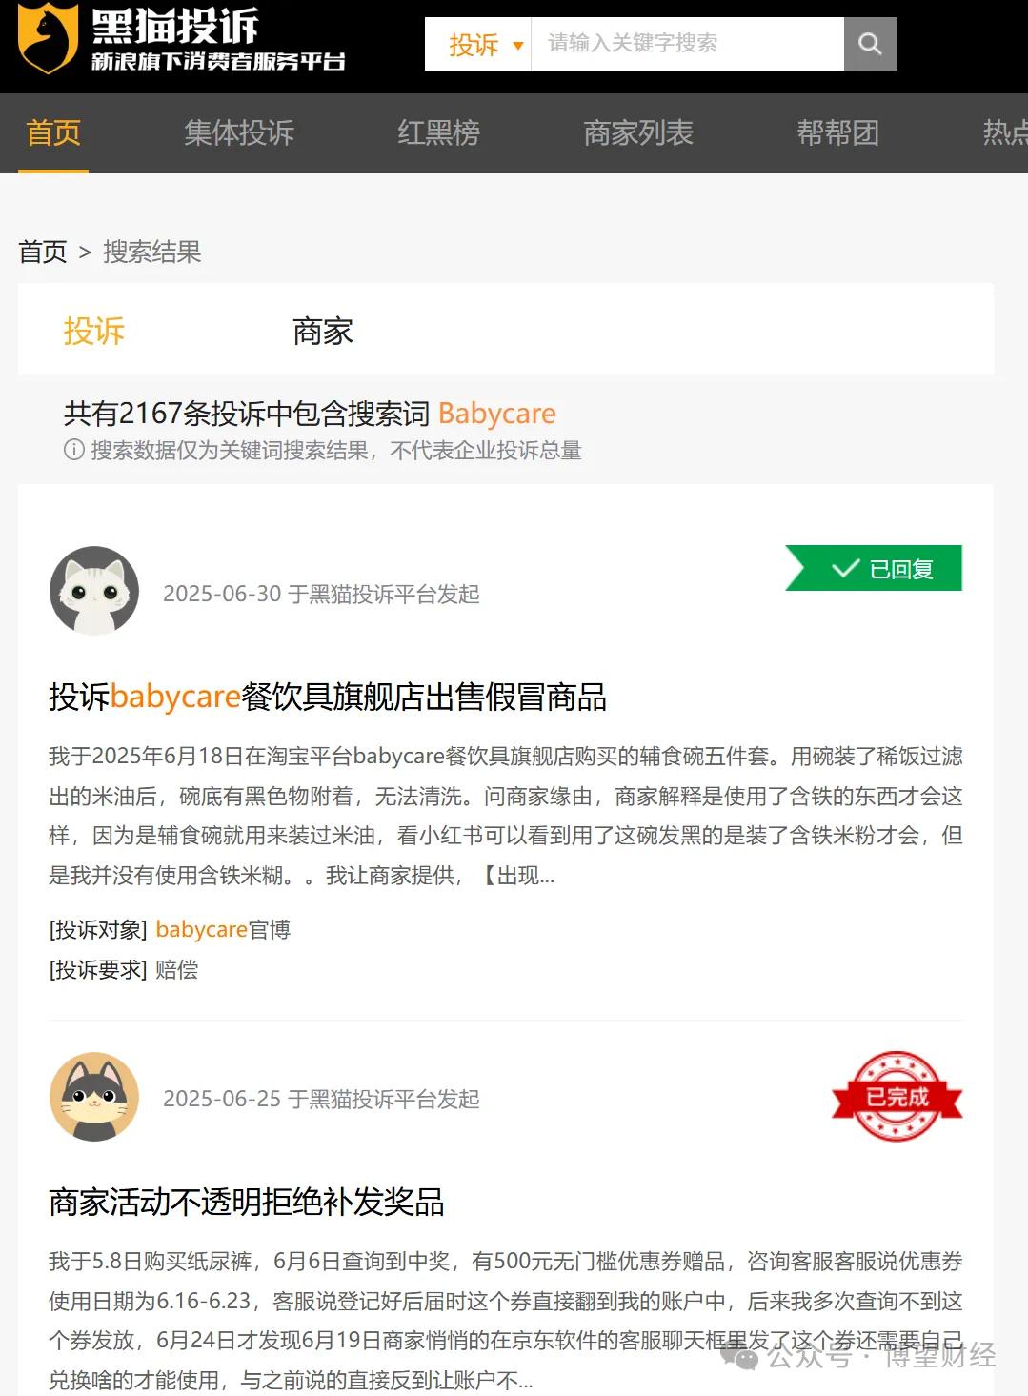Screen dimensions: 1028x1396
Task: Go to the 首页 navigation tab
Action: [x=53, y=133]
